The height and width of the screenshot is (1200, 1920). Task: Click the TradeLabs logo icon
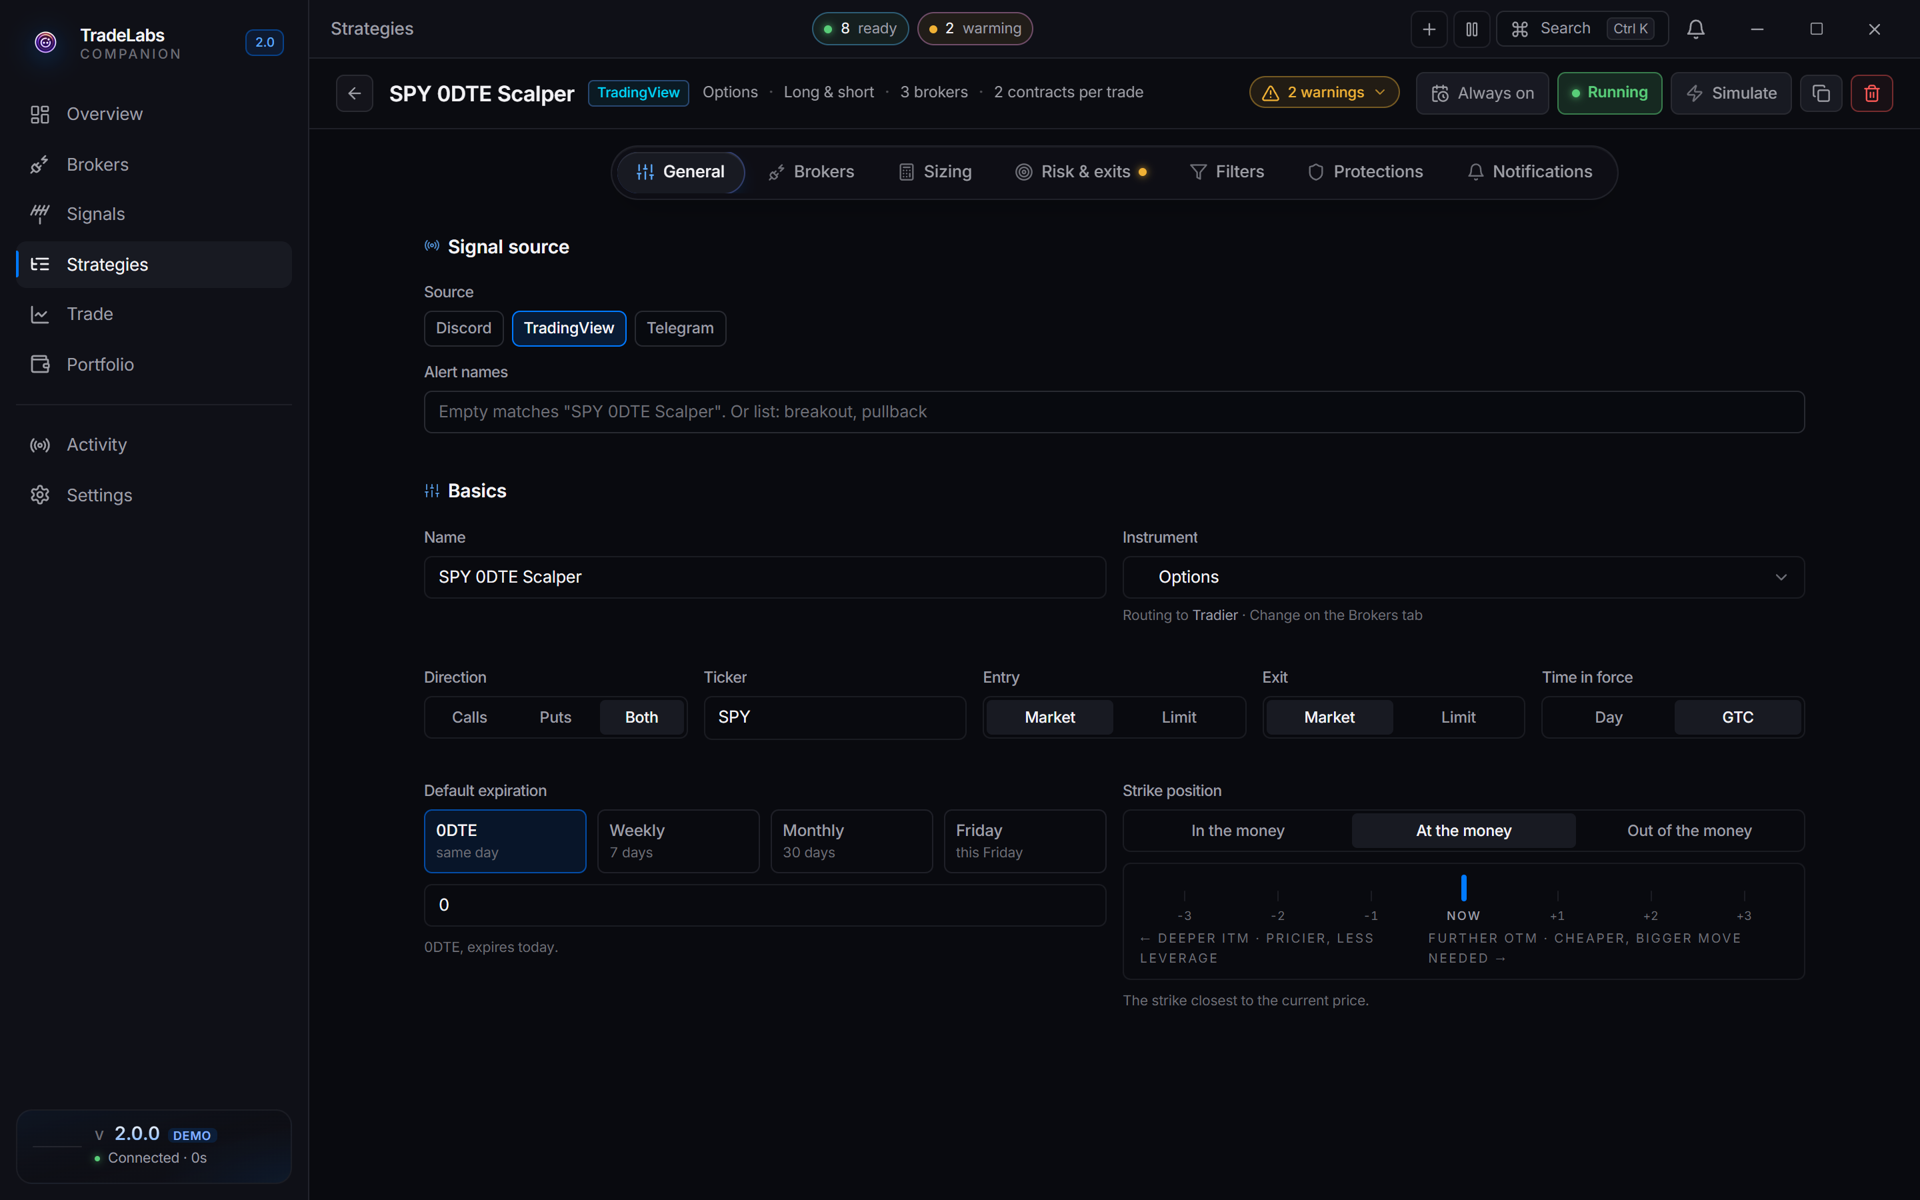pyautogui.click(x=46, y=42)
